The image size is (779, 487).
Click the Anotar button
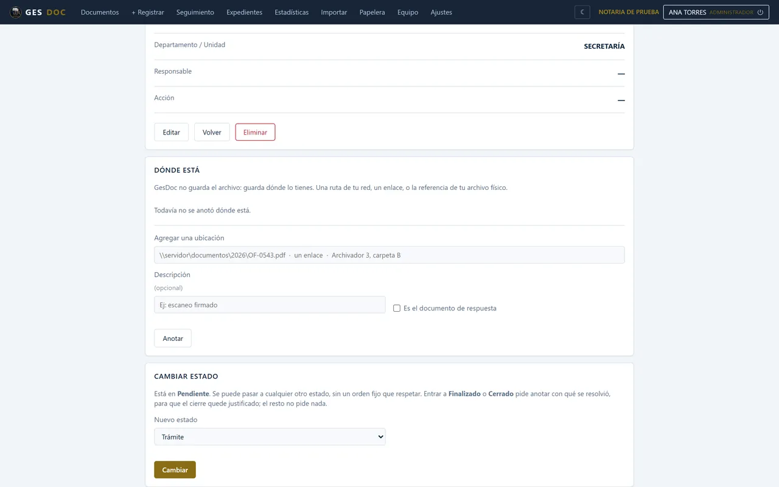173,338
